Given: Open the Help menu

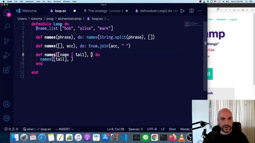Looking at the screenshot, I should 75,2.
